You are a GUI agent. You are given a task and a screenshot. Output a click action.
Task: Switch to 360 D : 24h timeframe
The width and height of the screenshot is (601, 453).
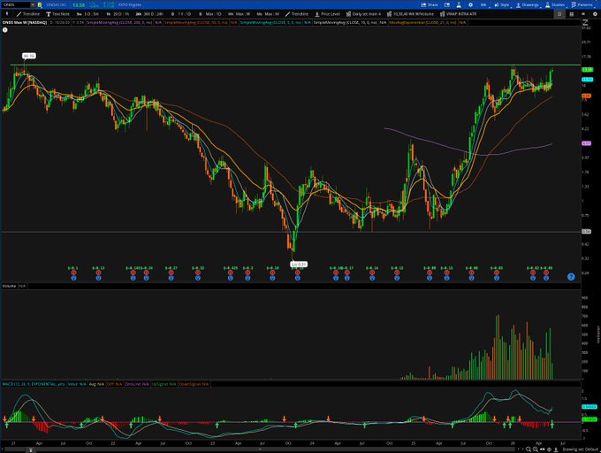click(149, 14)
